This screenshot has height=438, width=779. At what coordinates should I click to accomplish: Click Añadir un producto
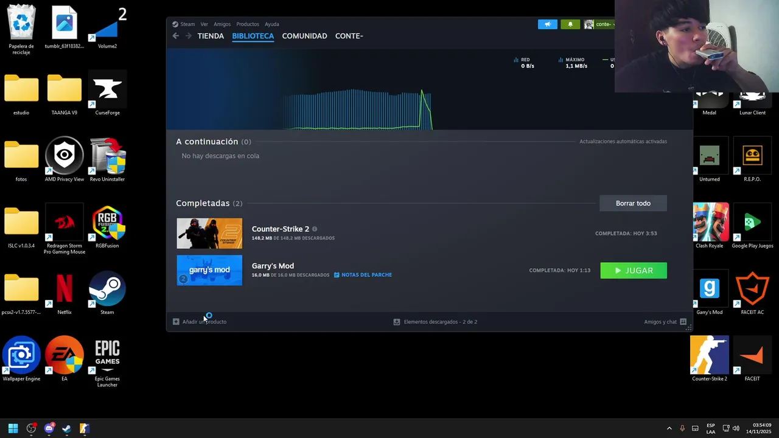[x=200, y=322]
